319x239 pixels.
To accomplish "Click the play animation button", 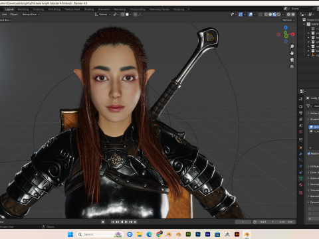I will point(126,222).
